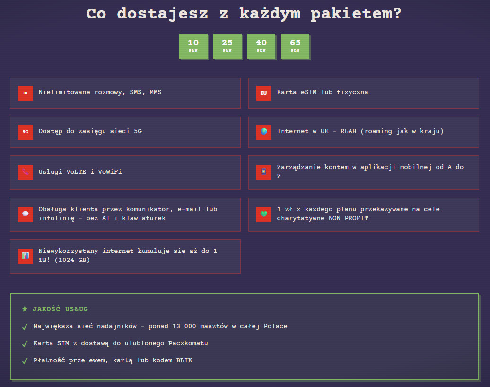Click the Co dostajesz z każdym pakietem heading
The width and height of the screenshot is (490, 387).
tap(244, 14)
